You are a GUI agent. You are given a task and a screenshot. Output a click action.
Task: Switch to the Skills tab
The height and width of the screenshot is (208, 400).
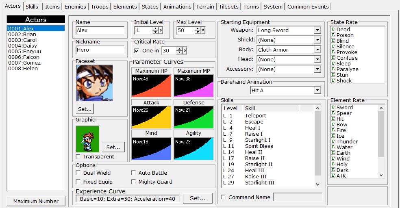[x=32, y=6]
